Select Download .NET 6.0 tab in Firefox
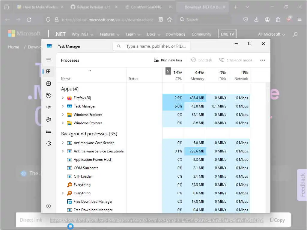 tap(203, 7)
